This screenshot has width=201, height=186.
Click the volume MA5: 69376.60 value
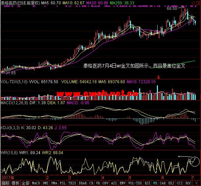tap(112, 82)
